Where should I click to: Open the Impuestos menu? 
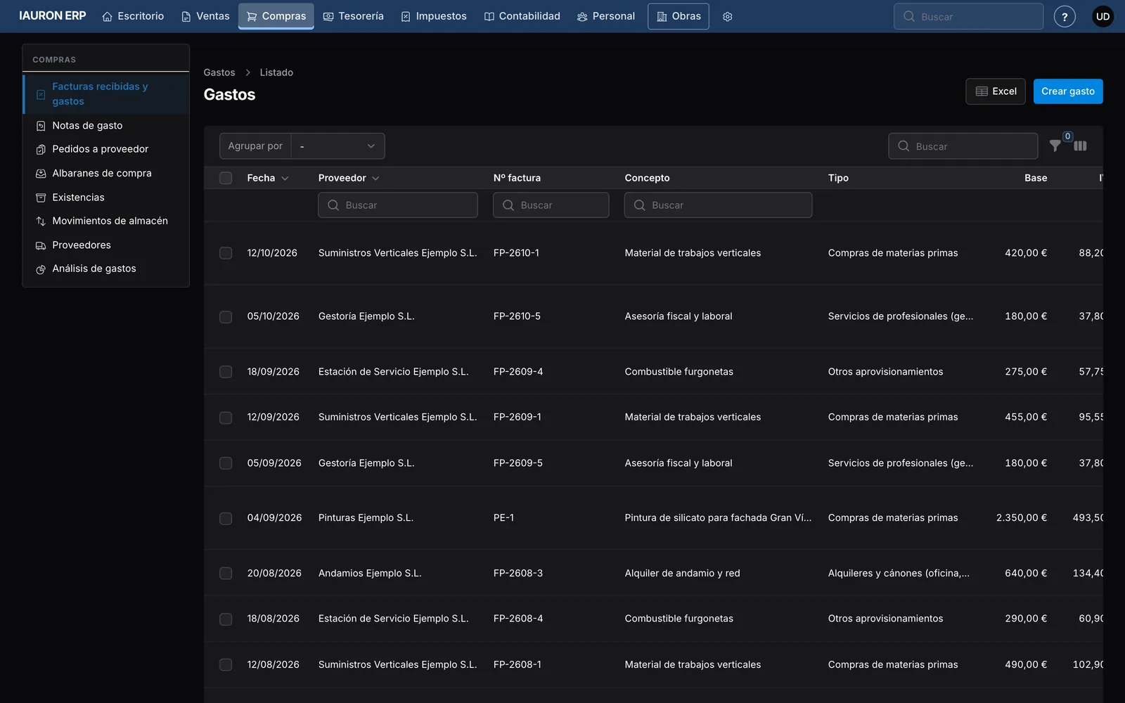point(434,16)
